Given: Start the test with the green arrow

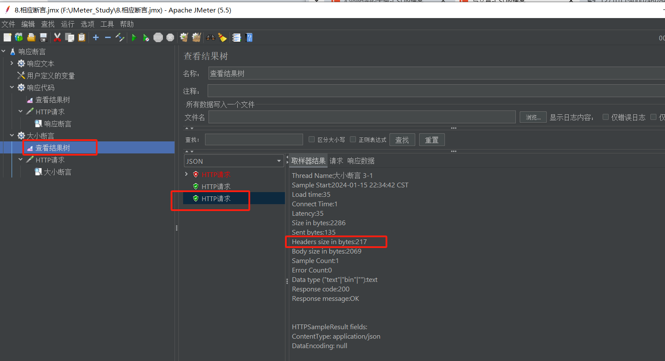Looking at the screenshot, I should 134,38.
